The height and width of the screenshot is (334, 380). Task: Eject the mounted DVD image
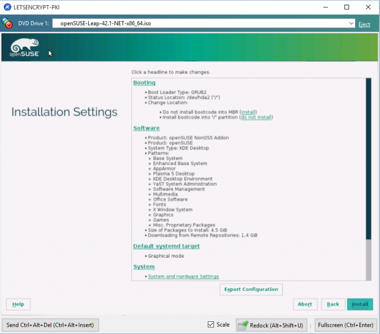point(364,24)
